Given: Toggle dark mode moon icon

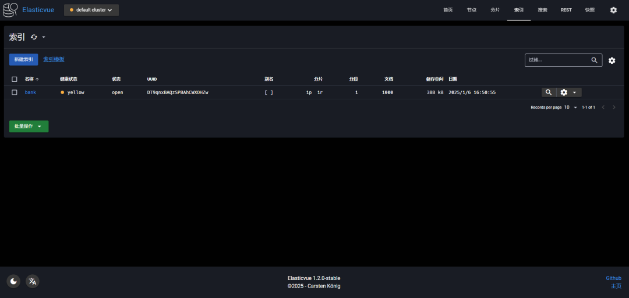Looking at the screenshot, I should 13,281.
